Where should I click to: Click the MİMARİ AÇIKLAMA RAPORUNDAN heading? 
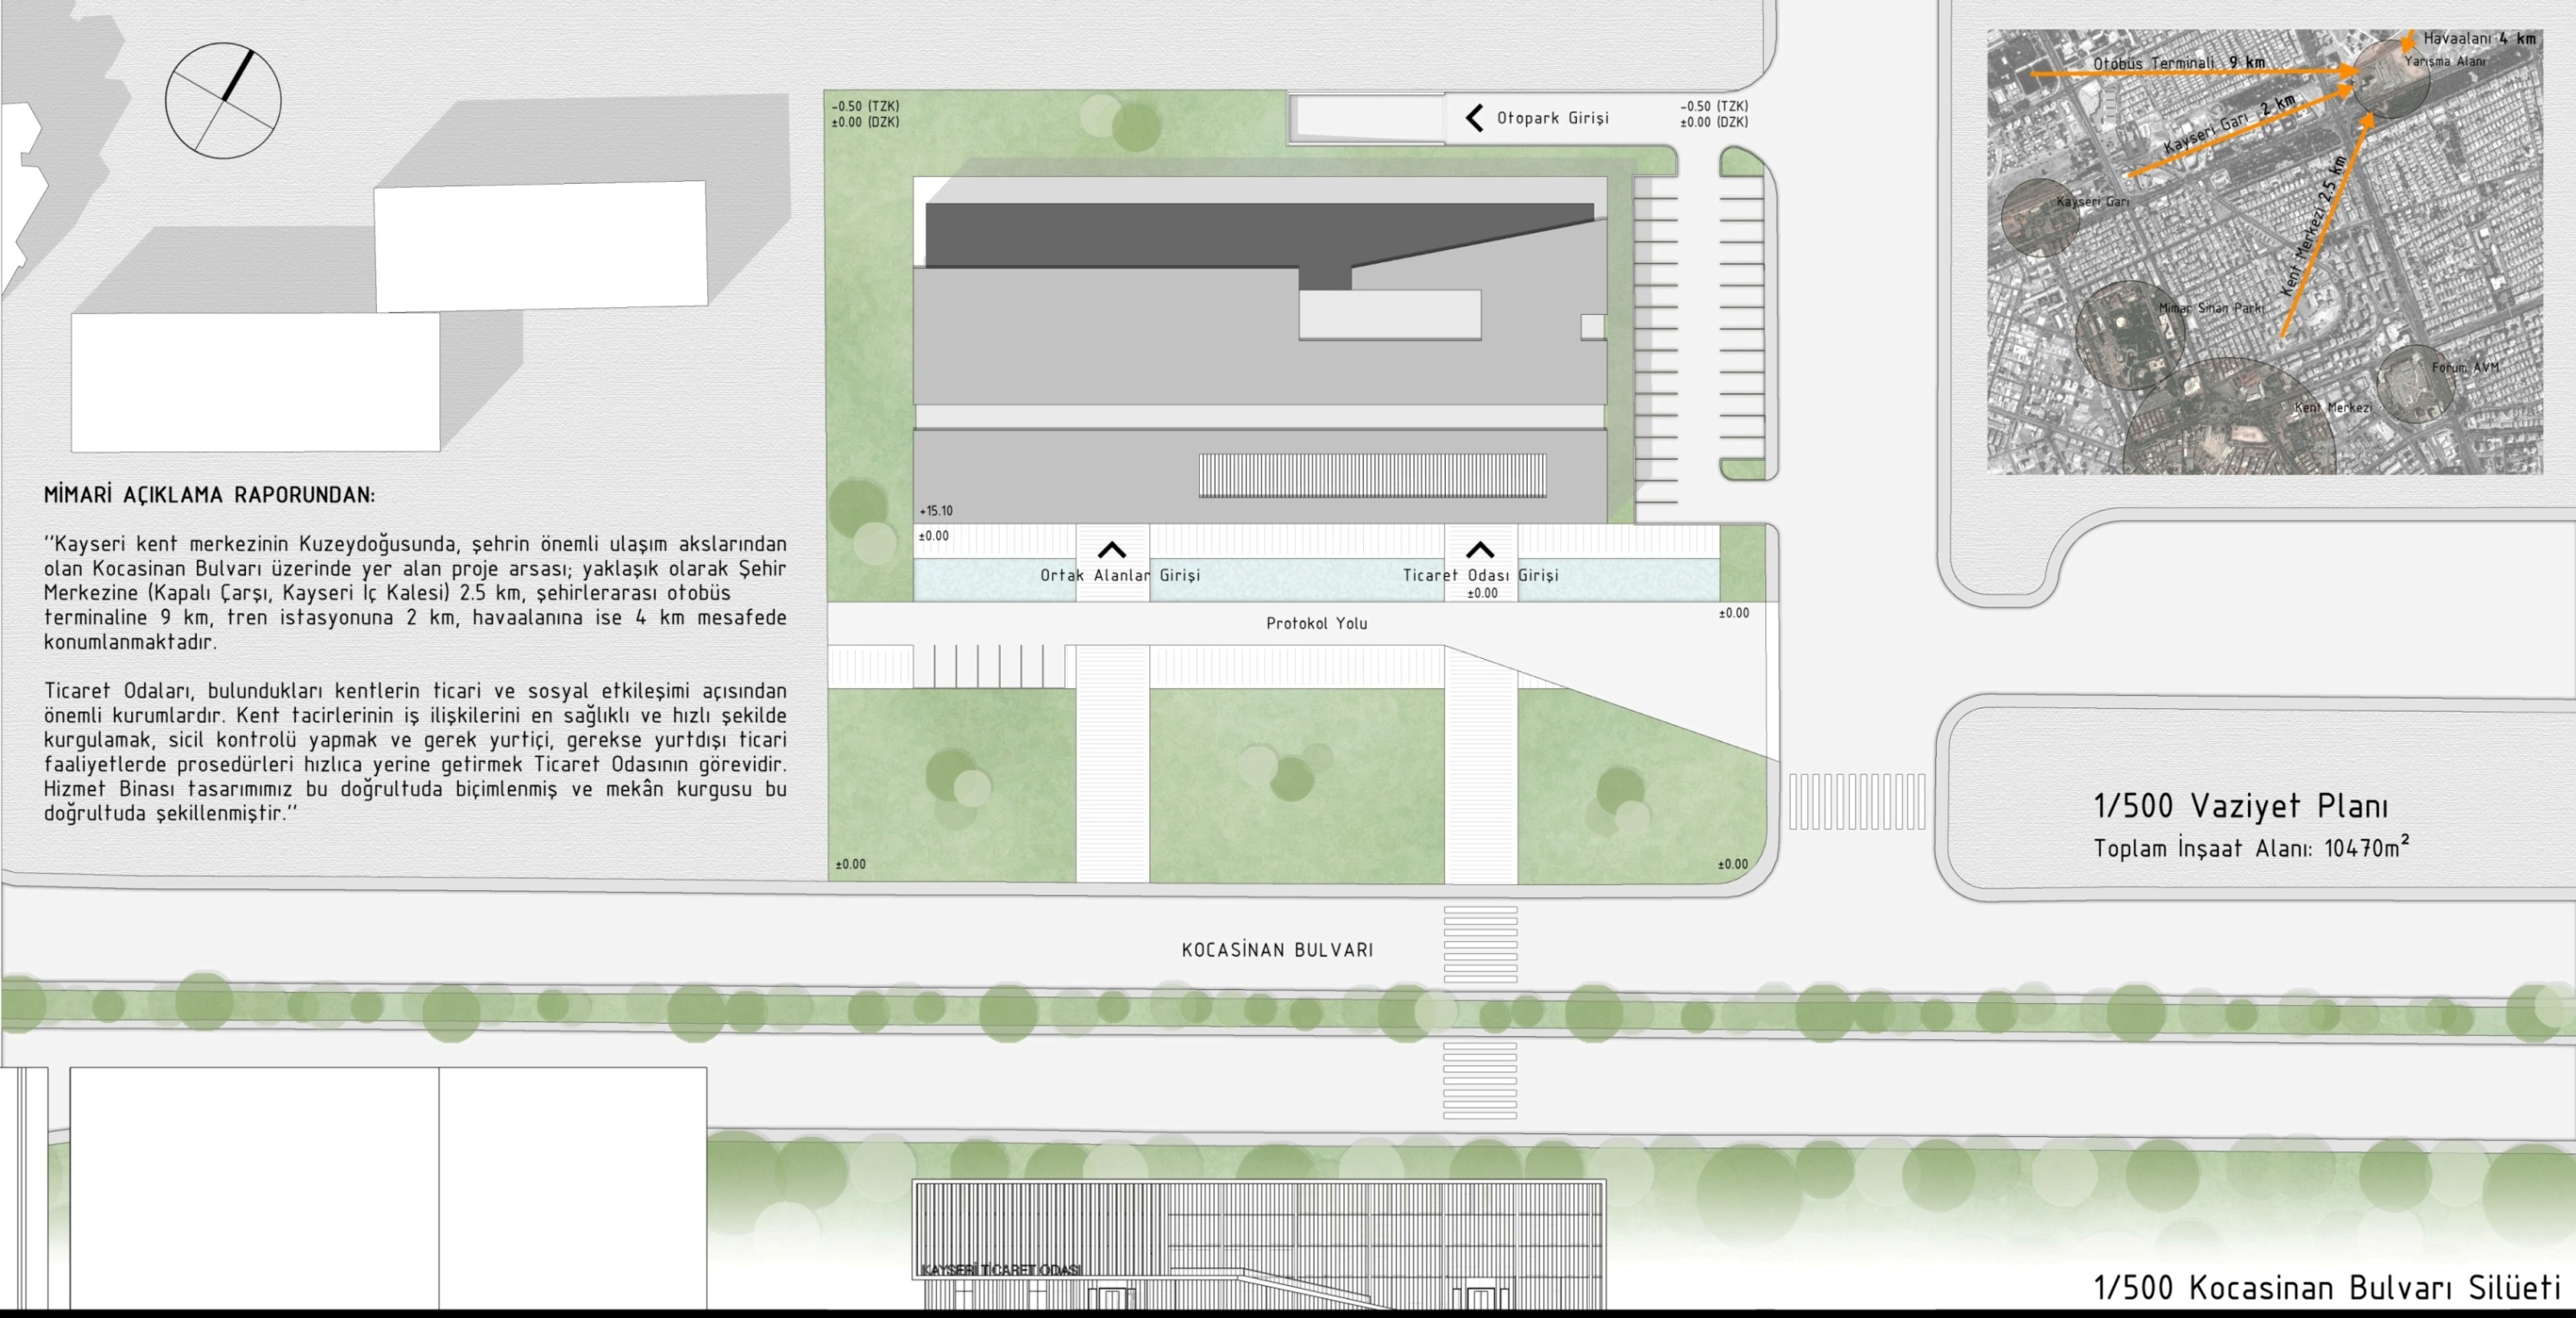pyautogui.click(x=209, y=495)
